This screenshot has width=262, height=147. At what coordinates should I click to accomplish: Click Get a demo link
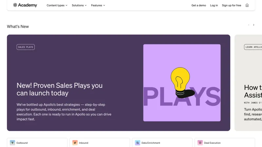199,5
